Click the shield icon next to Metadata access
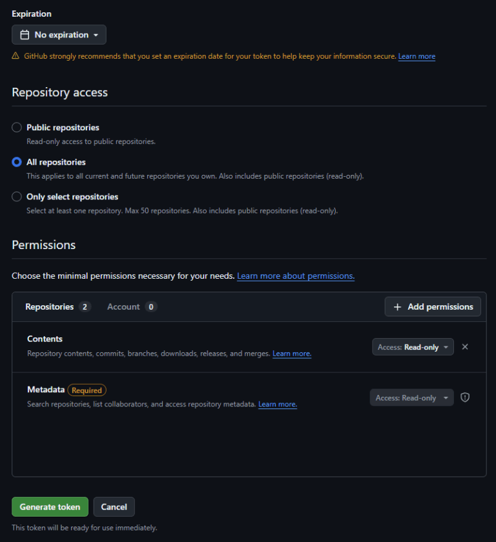Screen dimensions: 496x542 pos(464,397)
